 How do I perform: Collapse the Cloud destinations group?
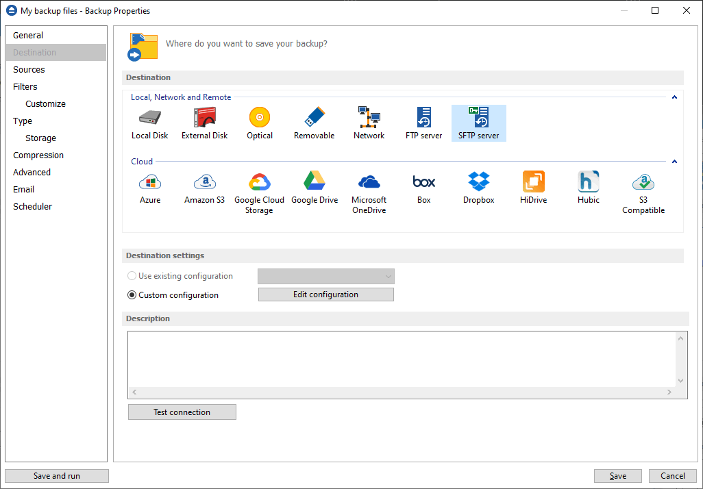coord(674,162)
